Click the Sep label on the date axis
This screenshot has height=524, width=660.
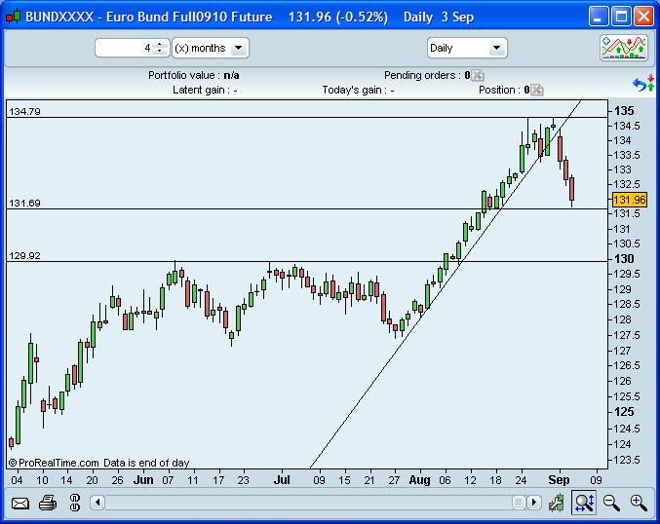pyautogui.click(x=559, y=480)
